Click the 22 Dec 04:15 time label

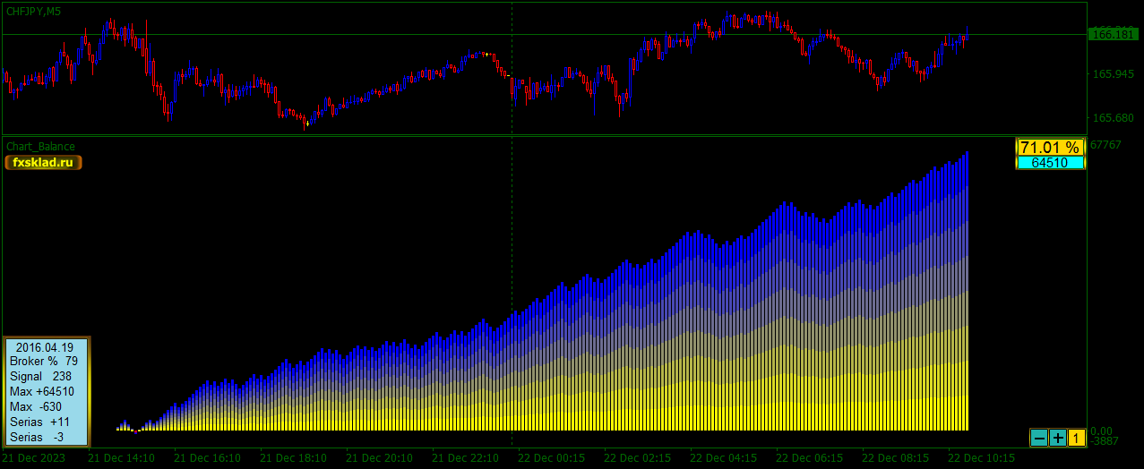click(723, 458)
